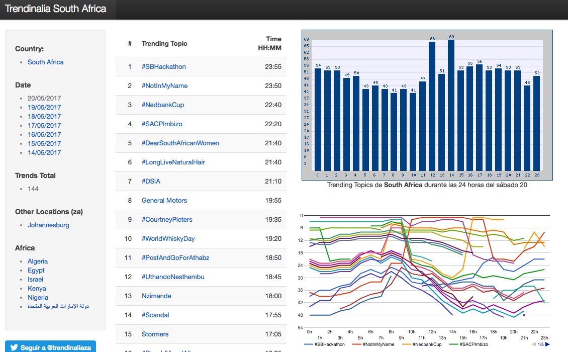The image size is (568, 352).
Task: Select the Trends Total value 144
Action: pyautogui.click(x=33, y=189)
